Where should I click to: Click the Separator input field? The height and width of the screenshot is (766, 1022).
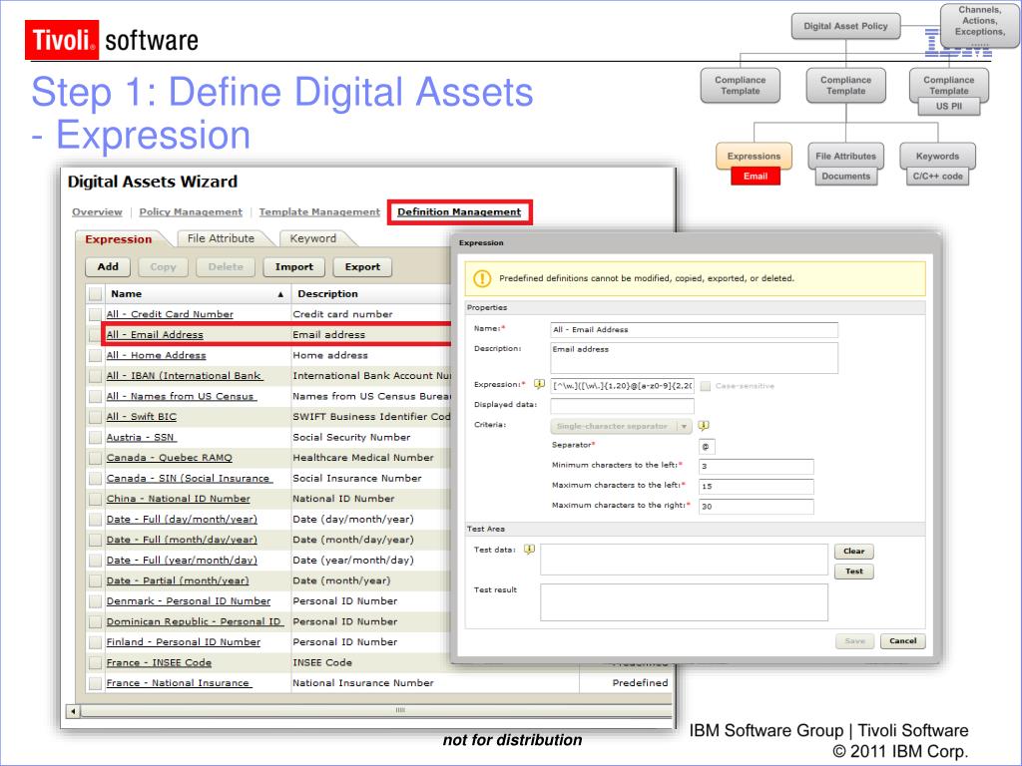707,447
